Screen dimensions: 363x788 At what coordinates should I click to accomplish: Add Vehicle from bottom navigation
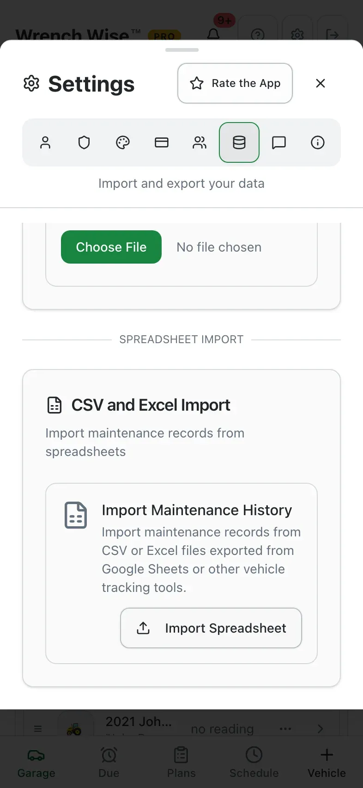point(327,763)
